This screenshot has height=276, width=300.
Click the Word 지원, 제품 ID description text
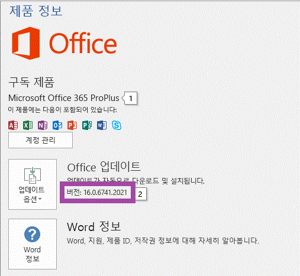point(163,241)
